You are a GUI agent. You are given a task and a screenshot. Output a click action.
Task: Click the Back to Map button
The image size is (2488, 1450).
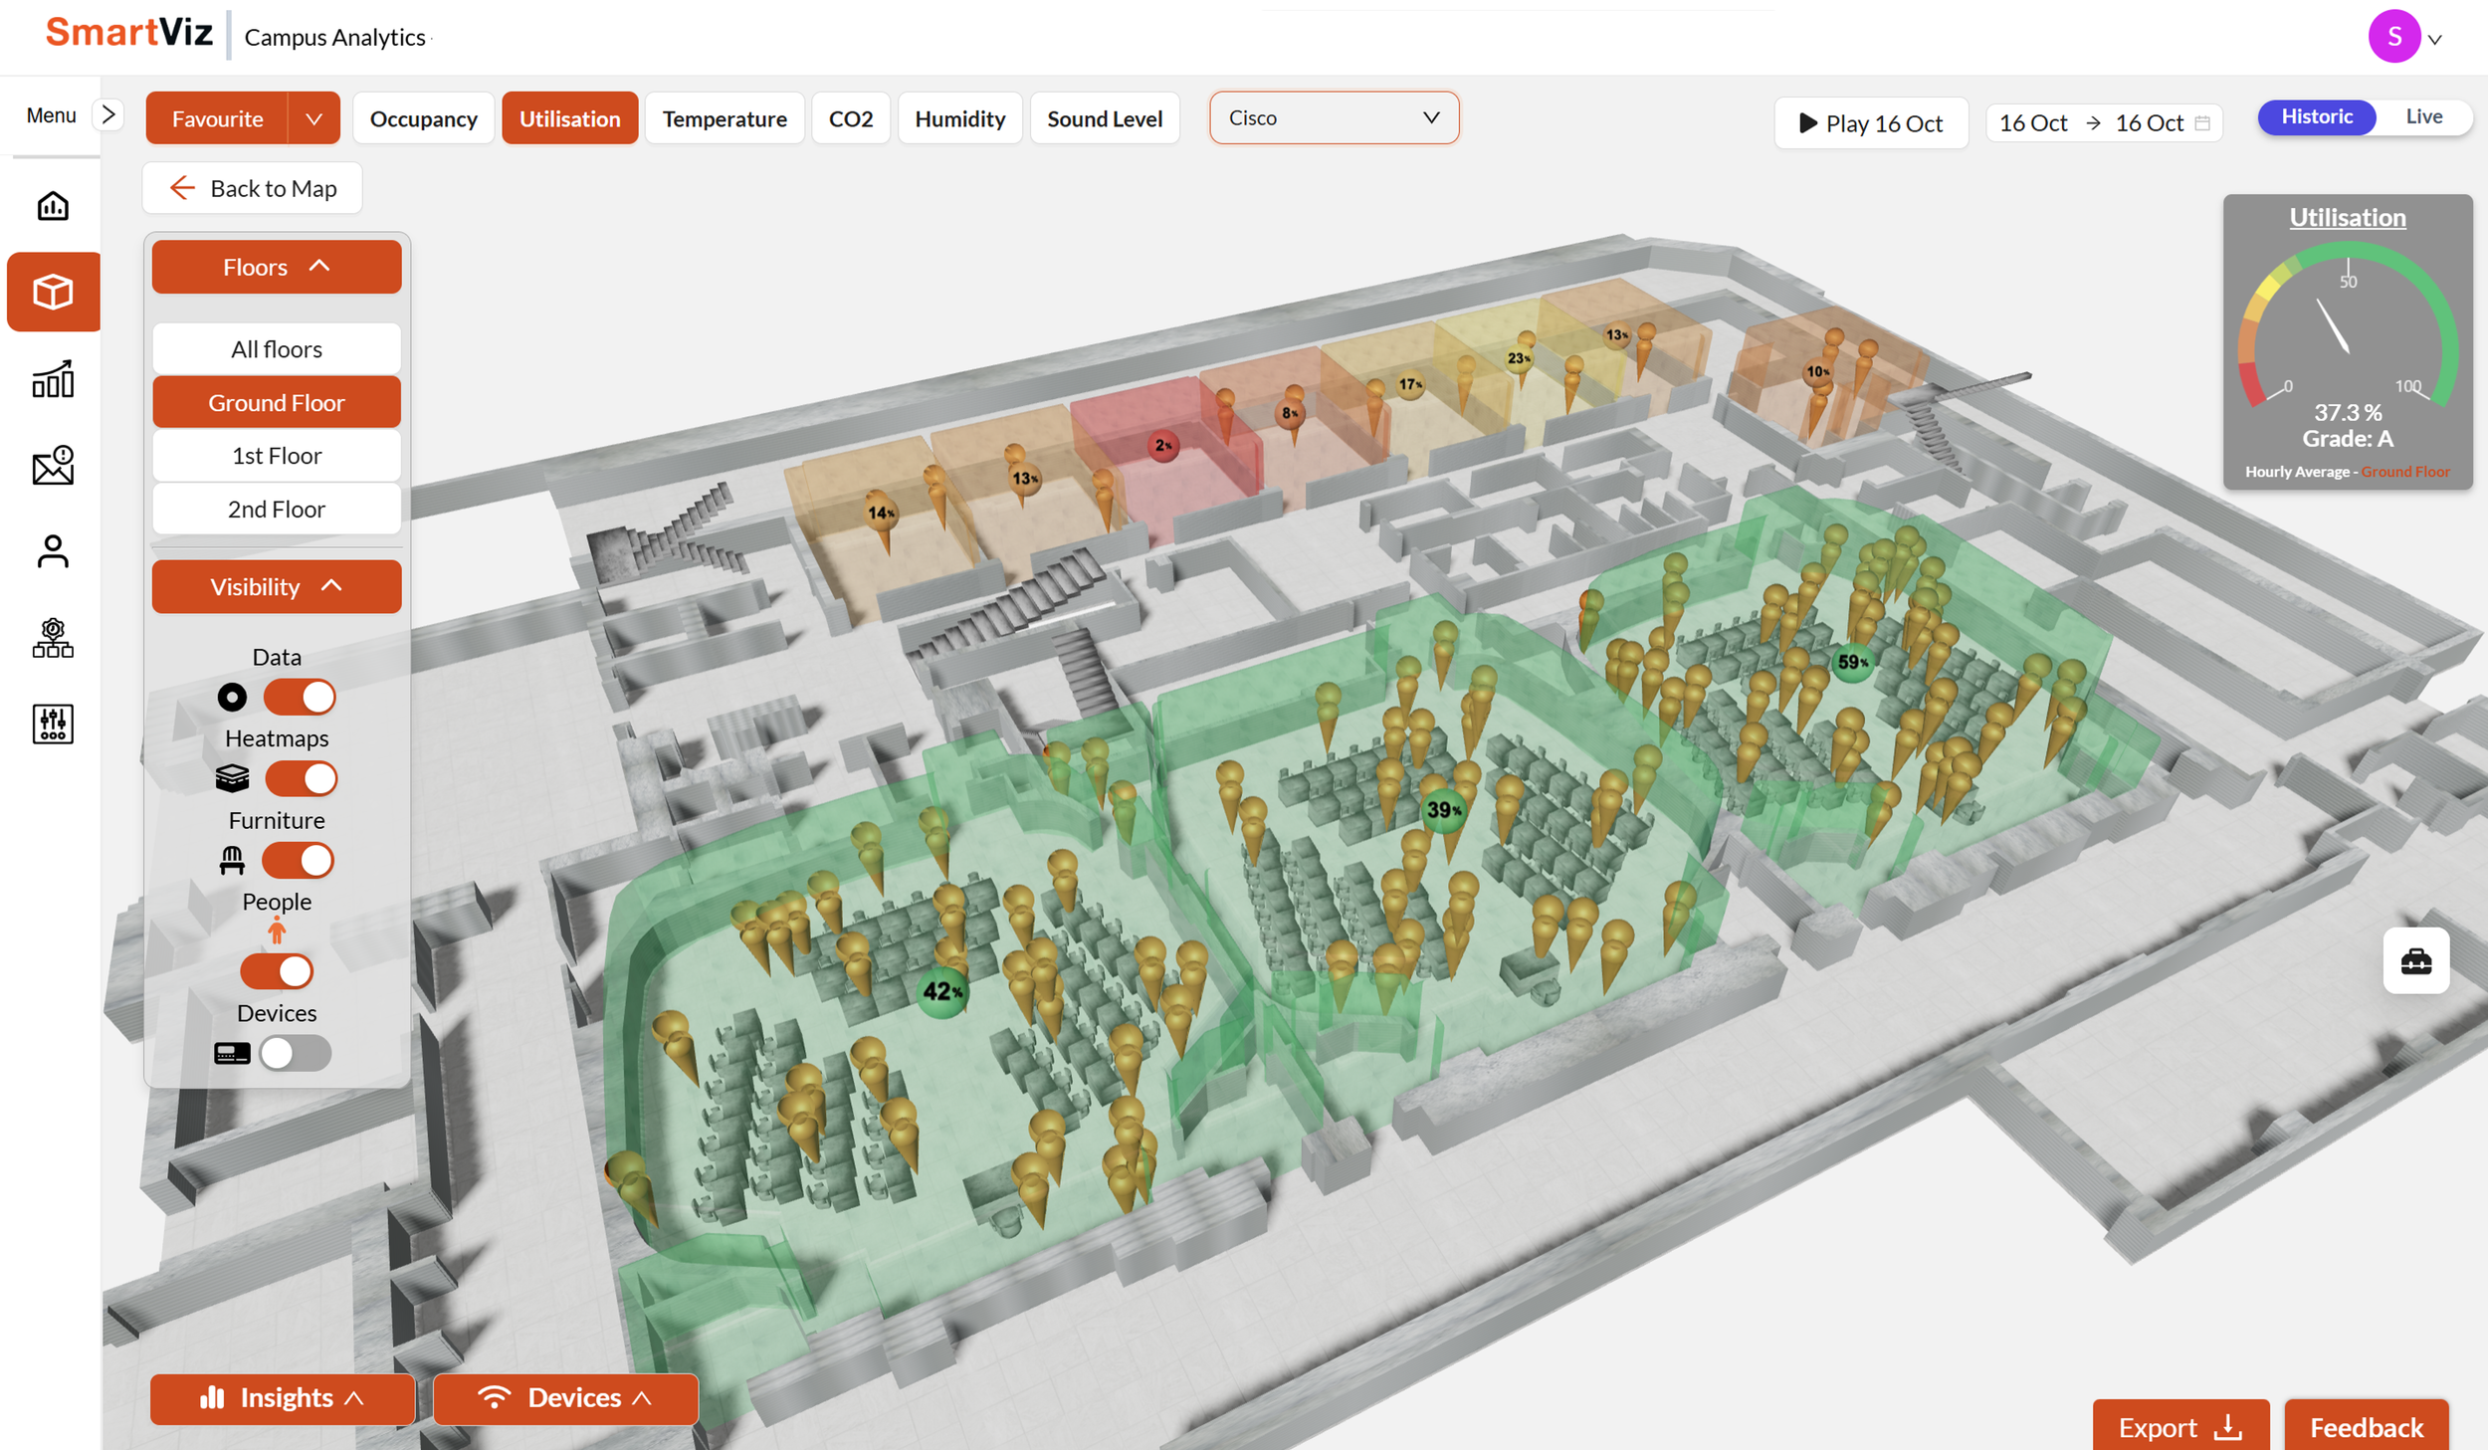pos(252,187)
